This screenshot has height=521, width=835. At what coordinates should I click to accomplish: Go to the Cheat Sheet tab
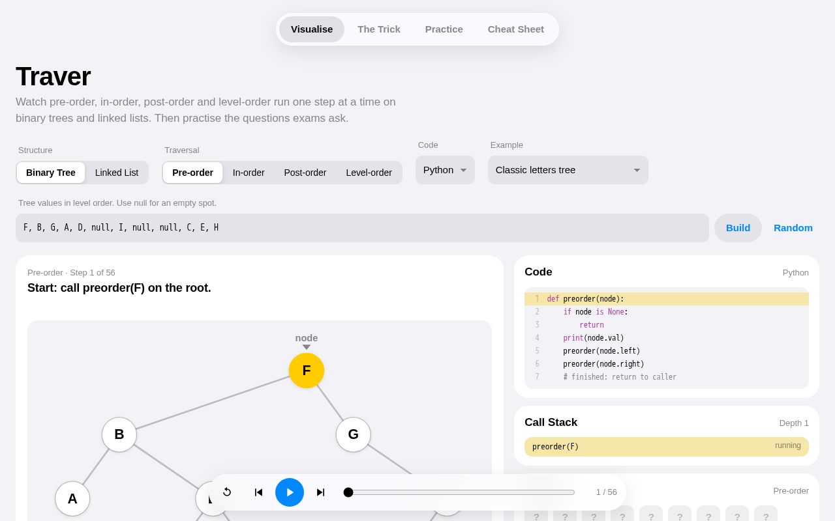coord(516,29)
